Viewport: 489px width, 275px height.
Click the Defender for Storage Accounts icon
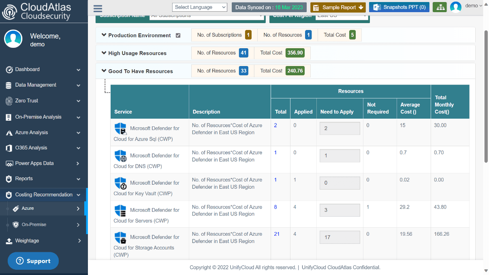(120, 237)
